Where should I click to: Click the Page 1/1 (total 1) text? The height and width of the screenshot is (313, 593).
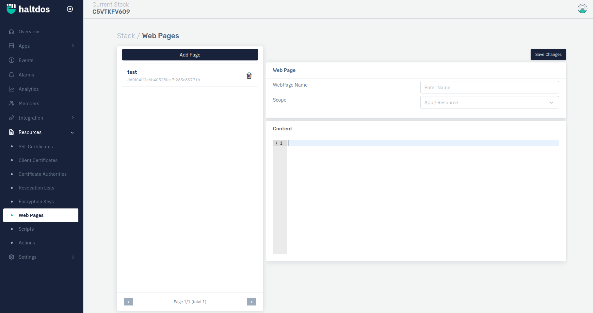pyautogui.click(x=190, y=302)
